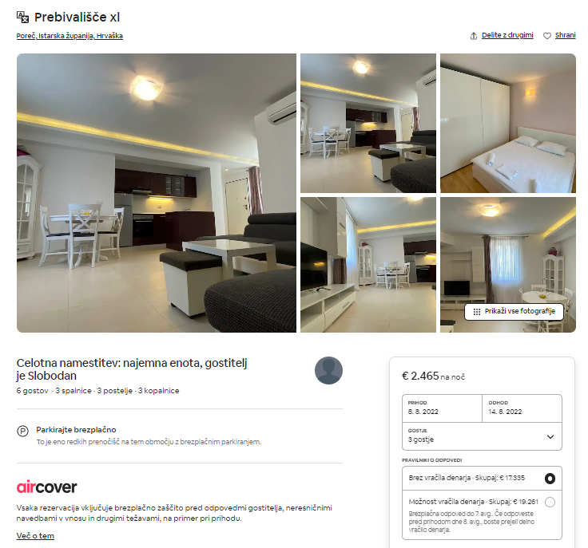Click the Delite z drugimi link

pos(507,35)
